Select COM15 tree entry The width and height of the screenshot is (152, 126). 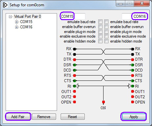click(x=26, y=22)
